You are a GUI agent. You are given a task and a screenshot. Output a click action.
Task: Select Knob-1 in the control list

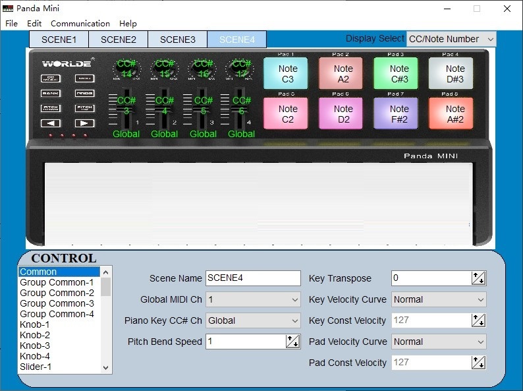[59, 324]
